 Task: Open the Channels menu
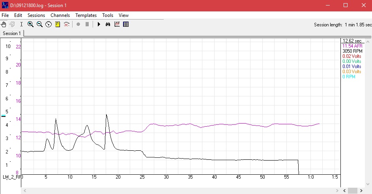(60, 15)
